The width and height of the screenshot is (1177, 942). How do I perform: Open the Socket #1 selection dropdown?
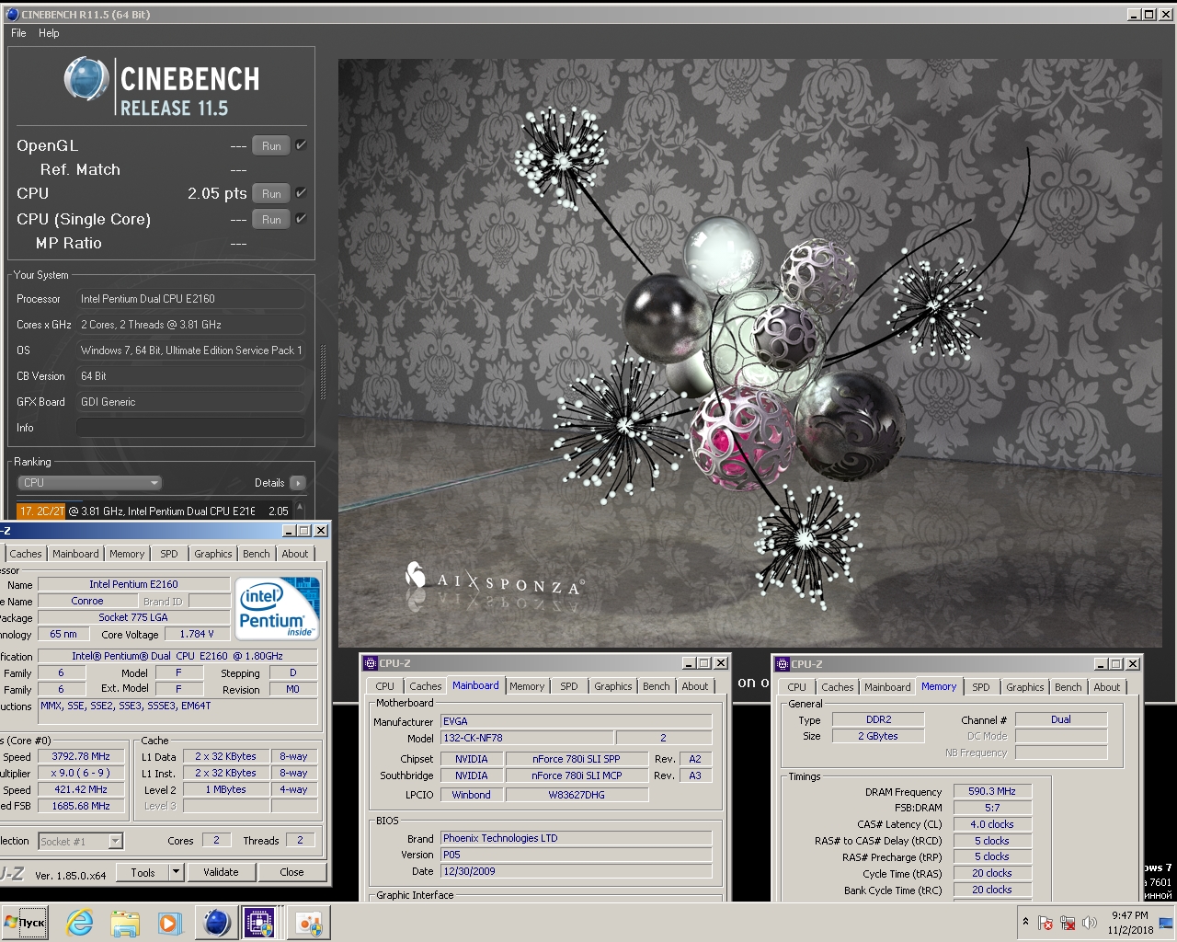click(x=80, y=841)
